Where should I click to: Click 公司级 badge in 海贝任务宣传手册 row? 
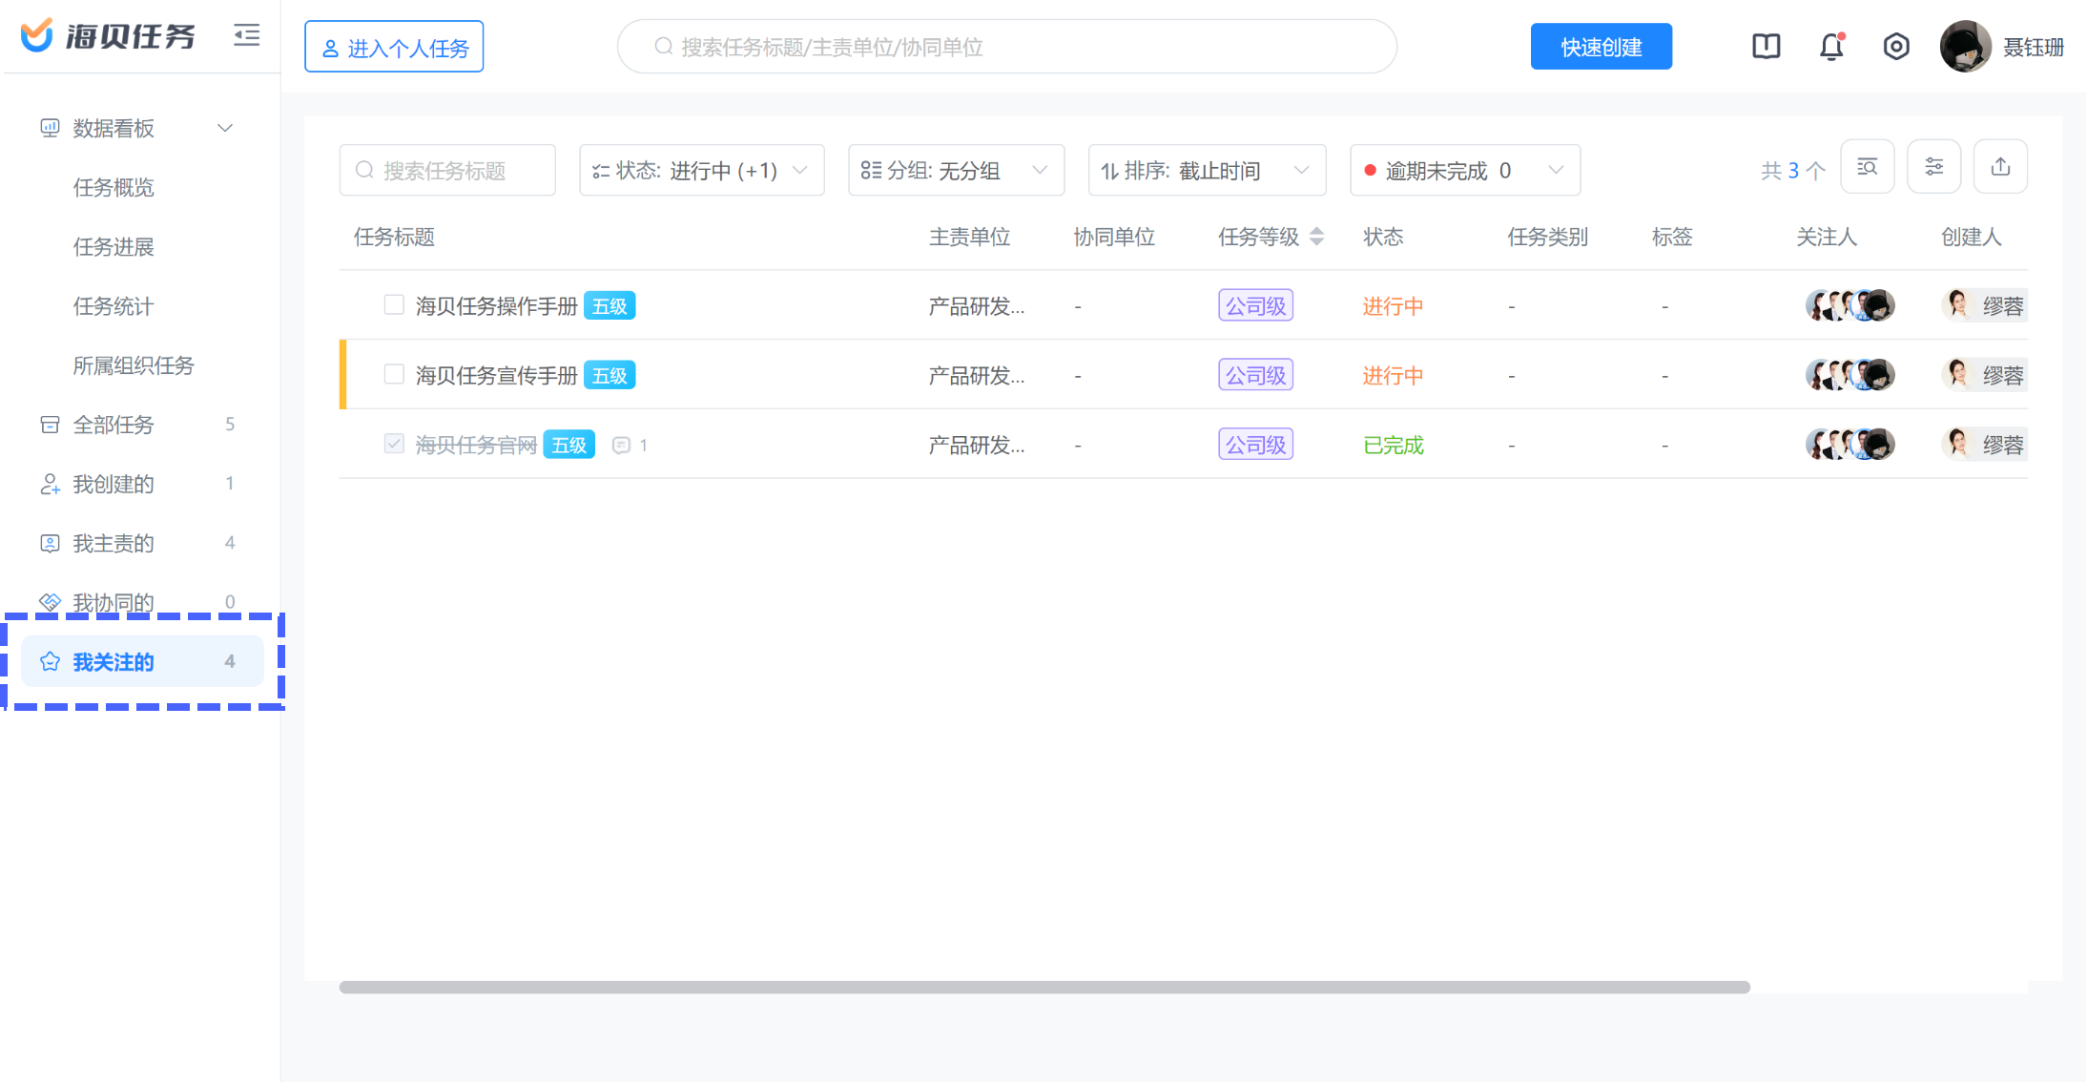coord(1255,375)
